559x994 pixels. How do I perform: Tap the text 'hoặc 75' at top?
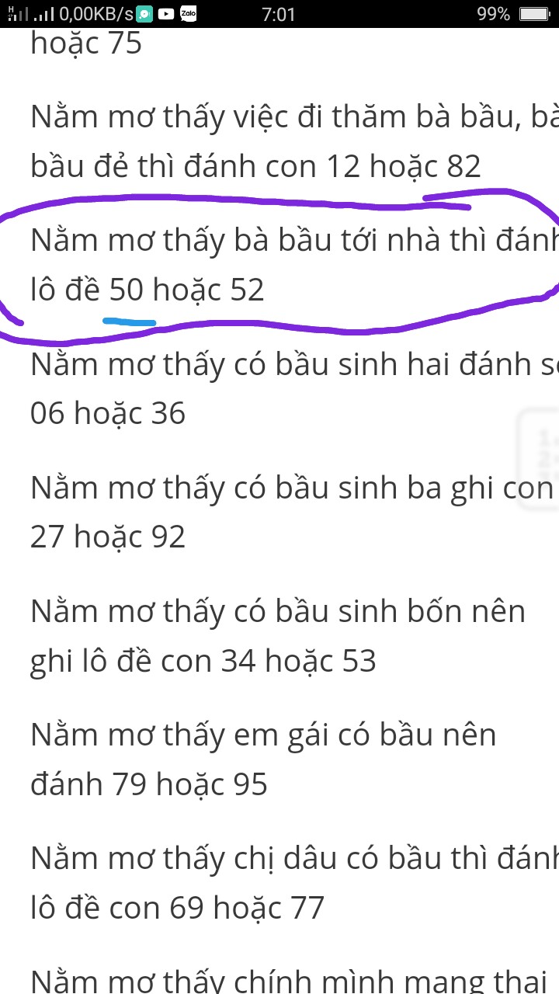(x=86, y=43)
